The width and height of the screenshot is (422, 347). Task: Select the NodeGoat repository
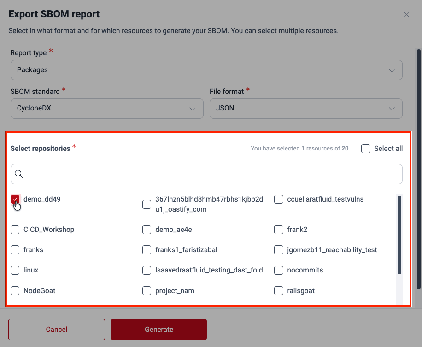coord(15,291)
